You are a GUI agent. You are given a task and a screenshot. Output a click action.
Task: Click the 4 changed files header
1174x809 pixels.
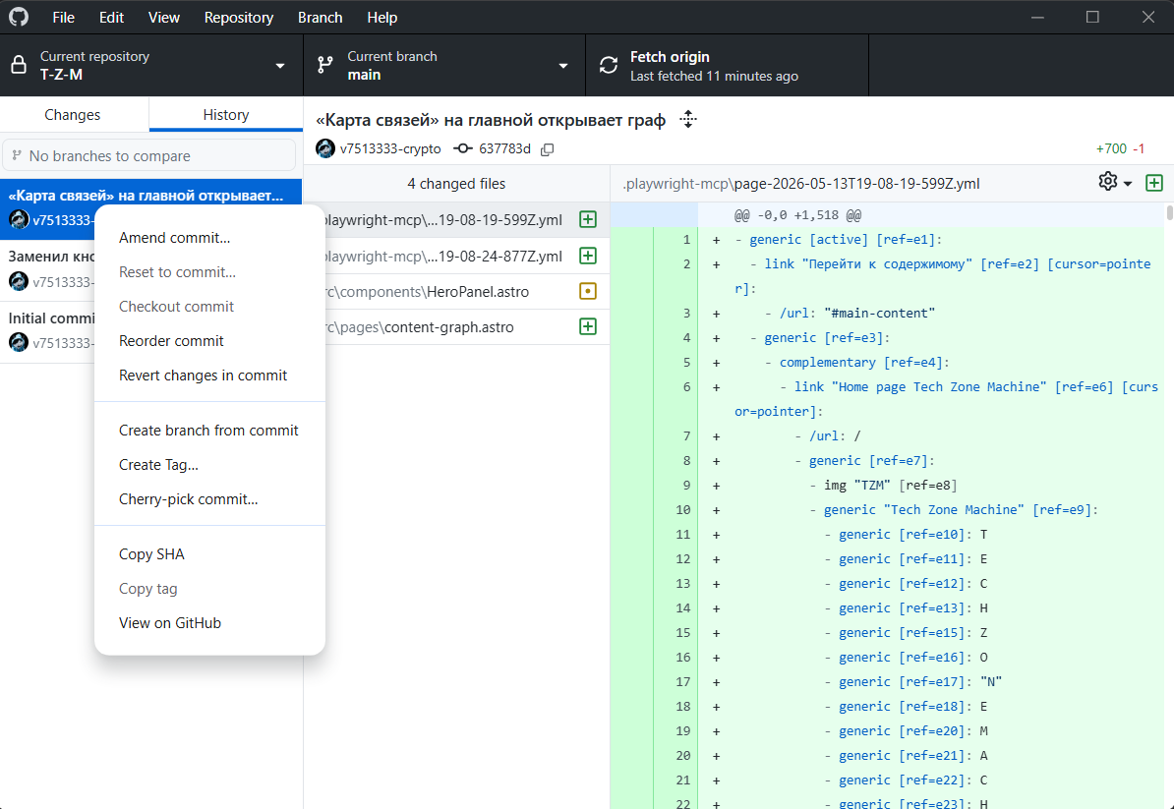pos(457,184)
